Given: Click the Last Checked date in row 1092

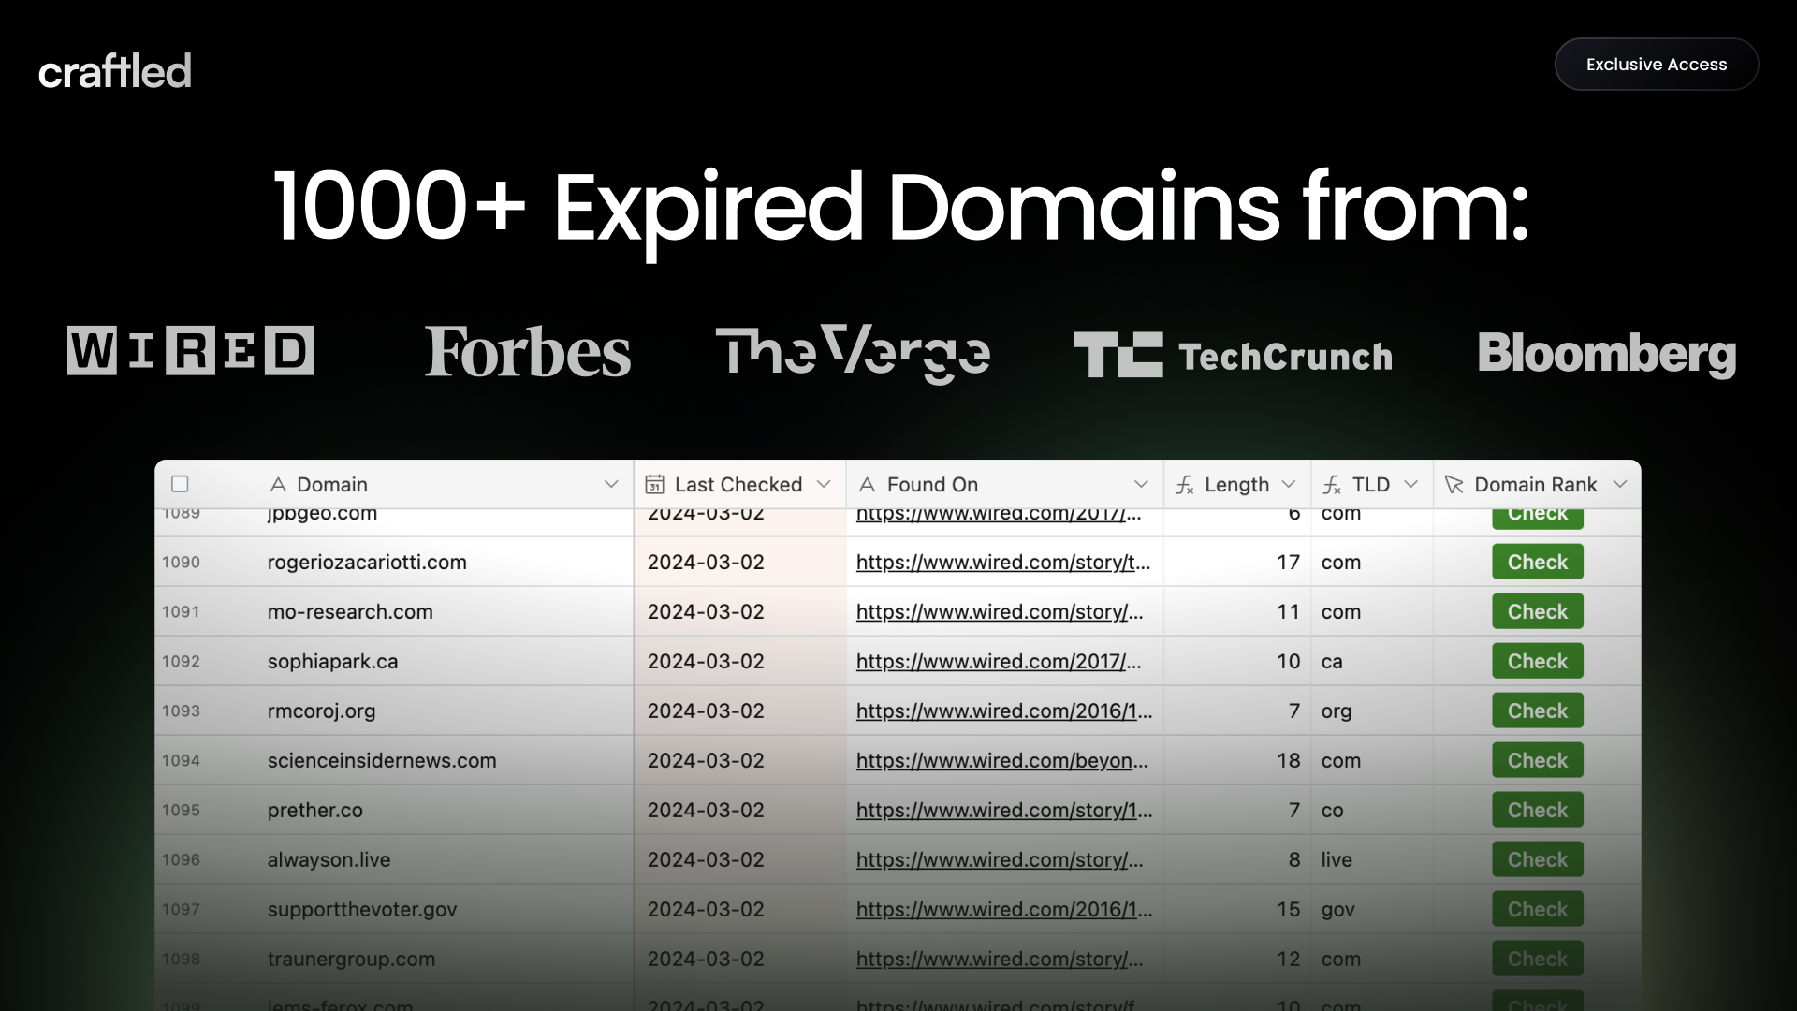Looking at the screenshot, I should [706, 662].
